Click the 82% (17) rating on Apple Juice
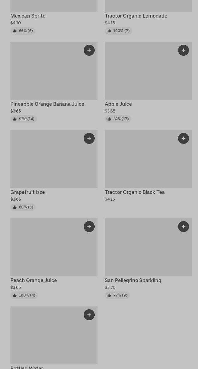Image resolution: width=198 pixels, height=369 pixels. [118, 119]
